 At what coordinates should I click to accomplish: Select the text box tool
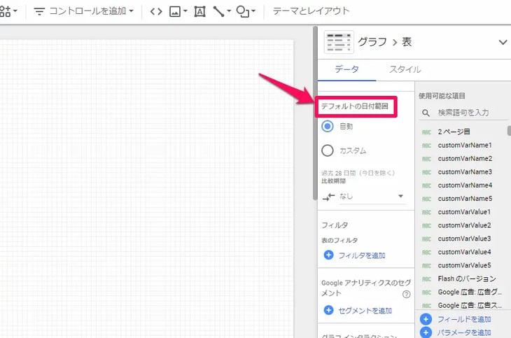point(200,11)
